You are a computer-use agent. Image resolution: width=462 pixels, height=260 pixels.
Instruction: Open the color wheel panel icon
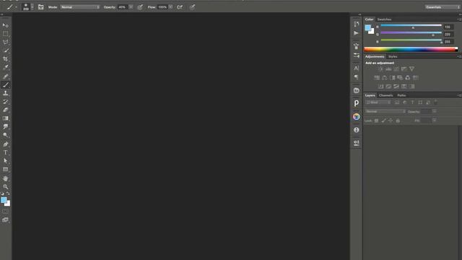pyautogui.click(x=356, y=116)
